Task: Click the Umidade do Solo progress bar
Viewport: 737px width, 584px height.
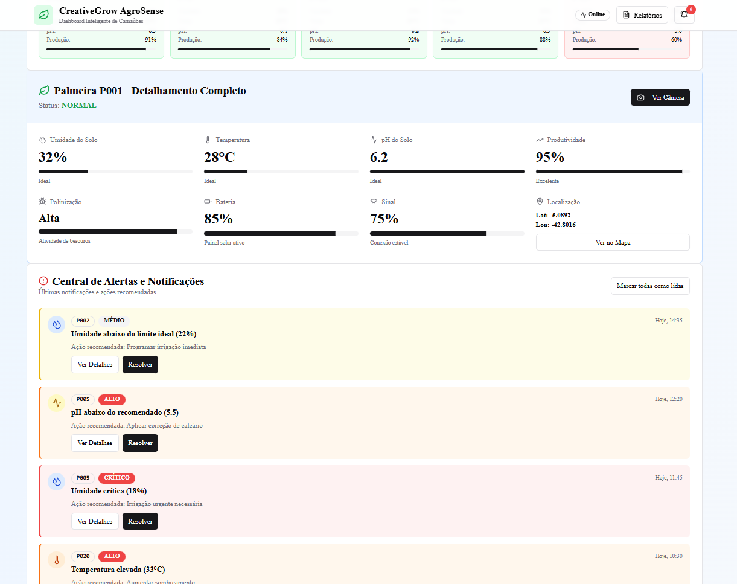Action: pyautogui.click(x=115, y=172)
